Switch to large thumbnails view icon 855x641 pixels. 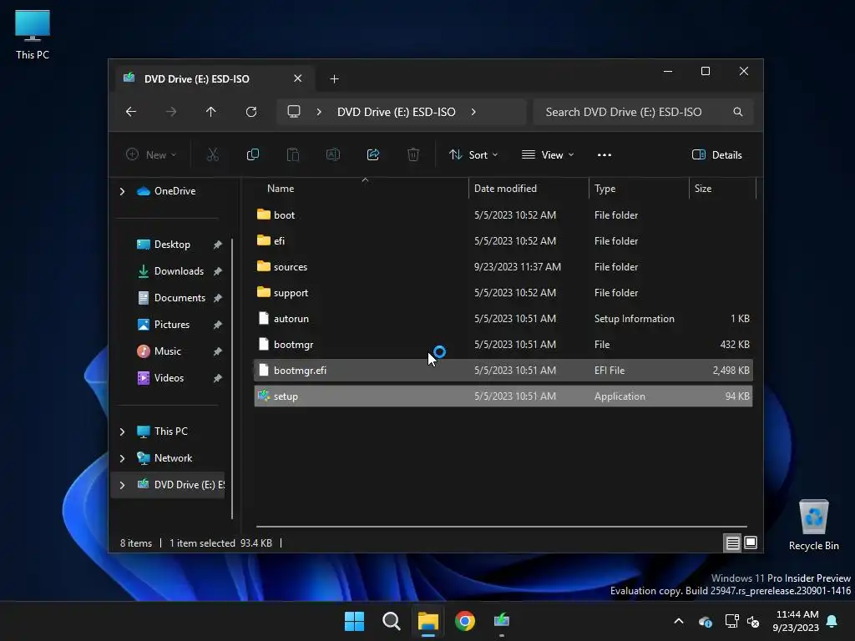751,543
